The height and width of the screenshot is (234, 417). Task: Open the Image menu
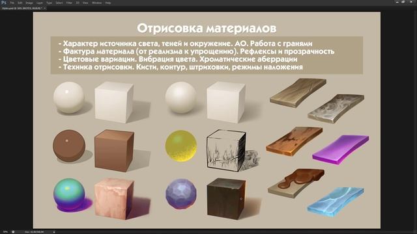29,3
